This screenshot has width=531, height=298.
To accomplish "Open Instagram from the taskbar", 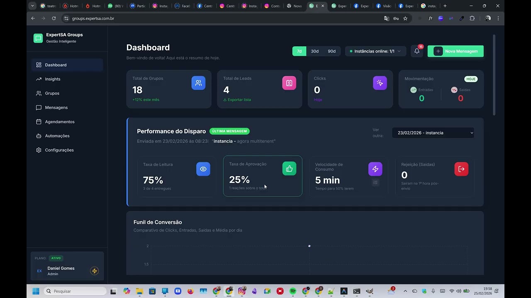I will (x=242, y=291).
